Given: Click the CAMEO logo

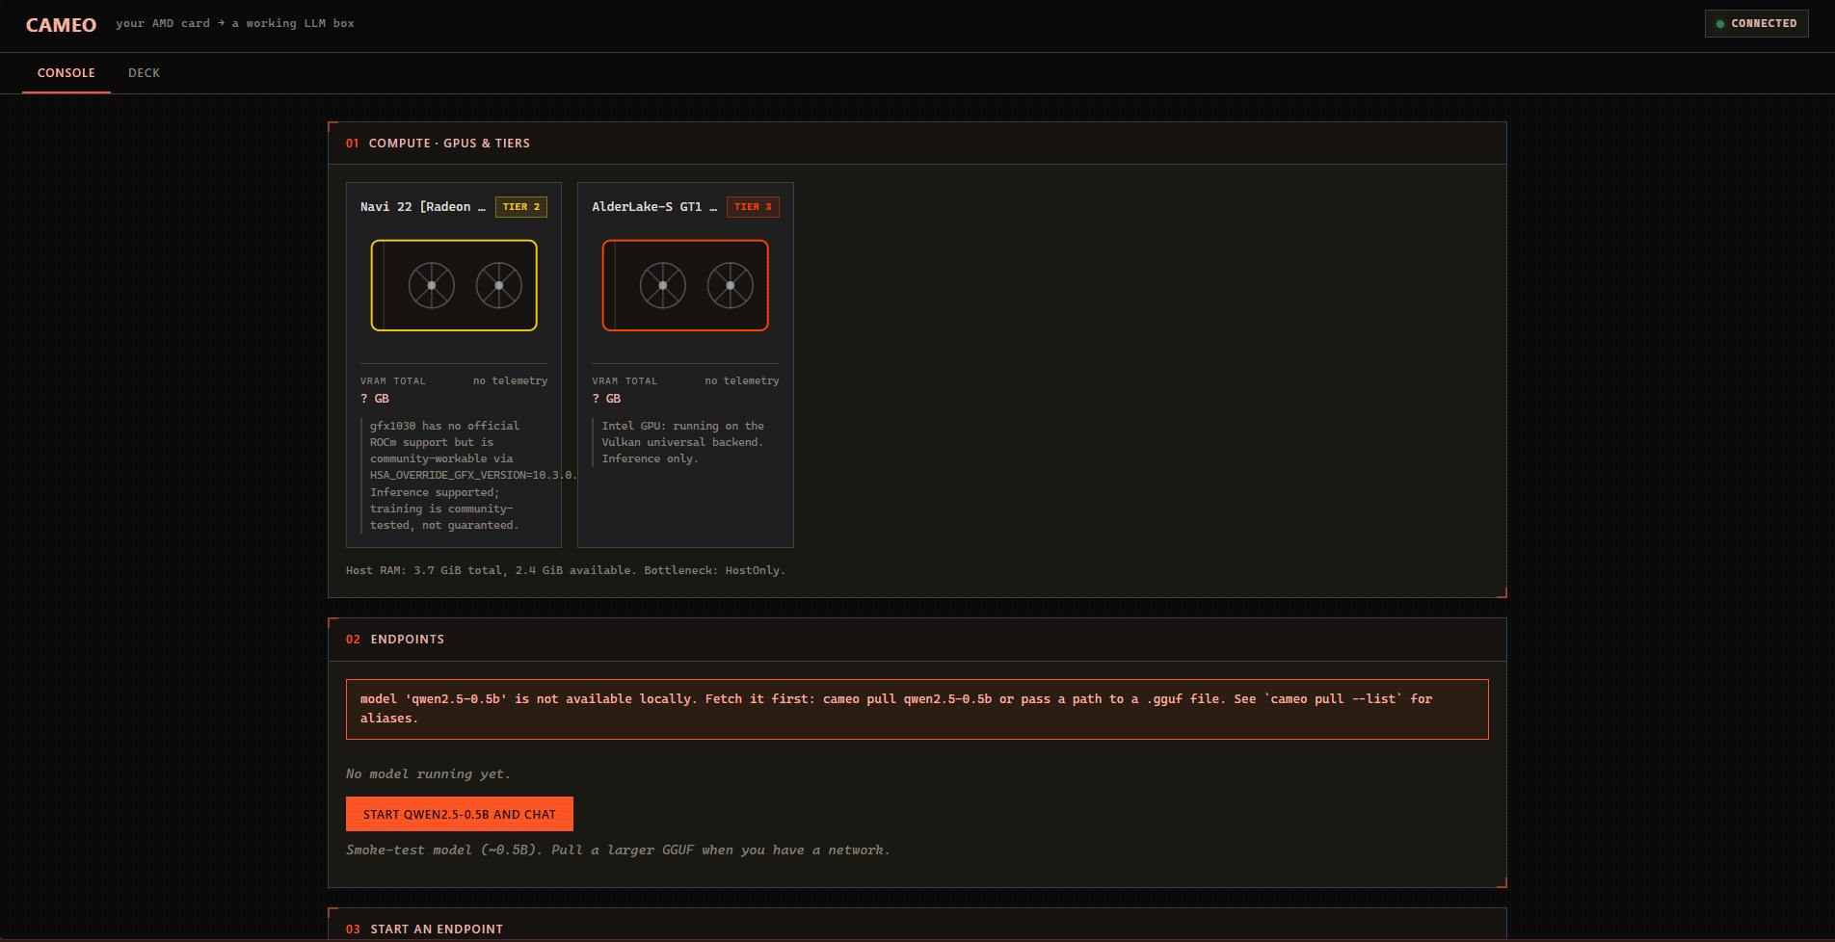Looking at the screenshot, I should [61, 25].
